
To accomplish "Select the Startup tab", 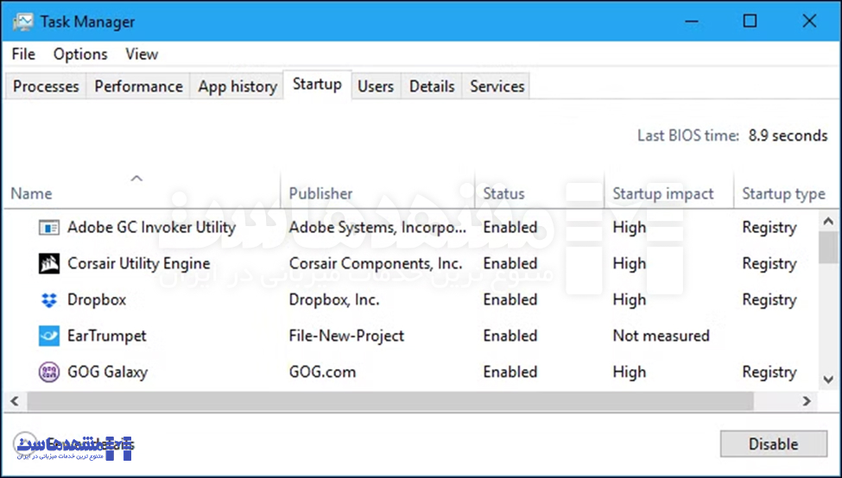I will click(317, 85).
